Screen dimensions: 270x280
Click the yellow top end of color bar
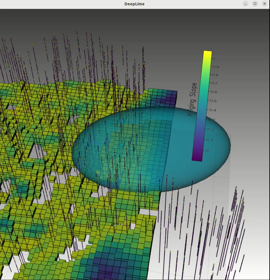[208, 54]
